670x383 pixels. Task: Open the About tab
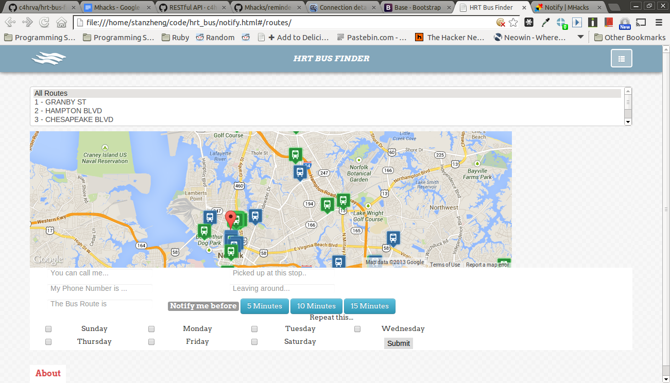[x=48, y=374]
